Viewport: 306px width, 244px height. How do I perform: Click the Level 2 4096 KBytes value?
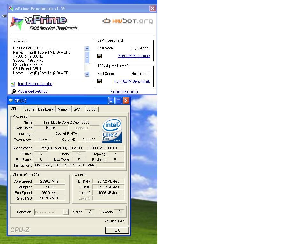tap(108, 193)
